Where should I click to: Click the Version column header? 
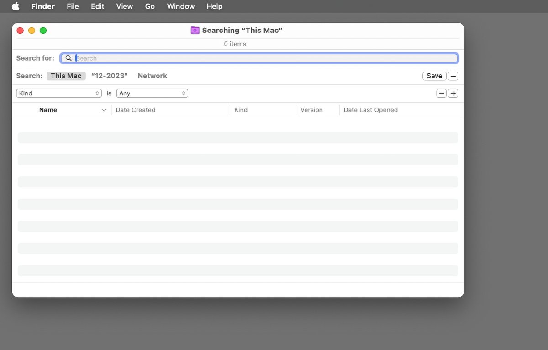(311, 110)
